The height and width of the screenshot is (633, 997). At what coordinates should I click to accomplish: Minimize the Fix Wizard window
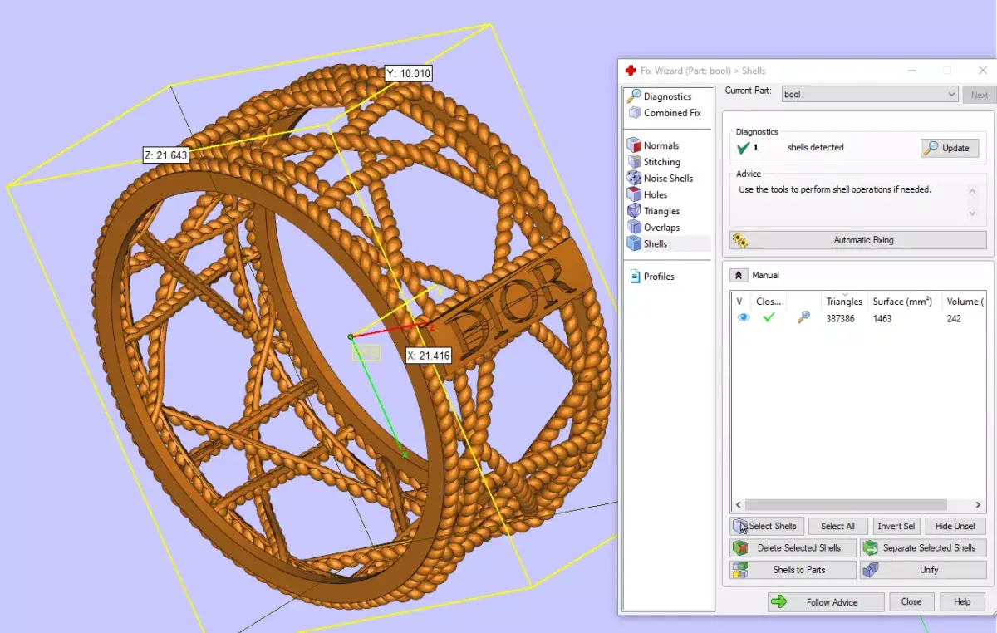tap(912, 71)
